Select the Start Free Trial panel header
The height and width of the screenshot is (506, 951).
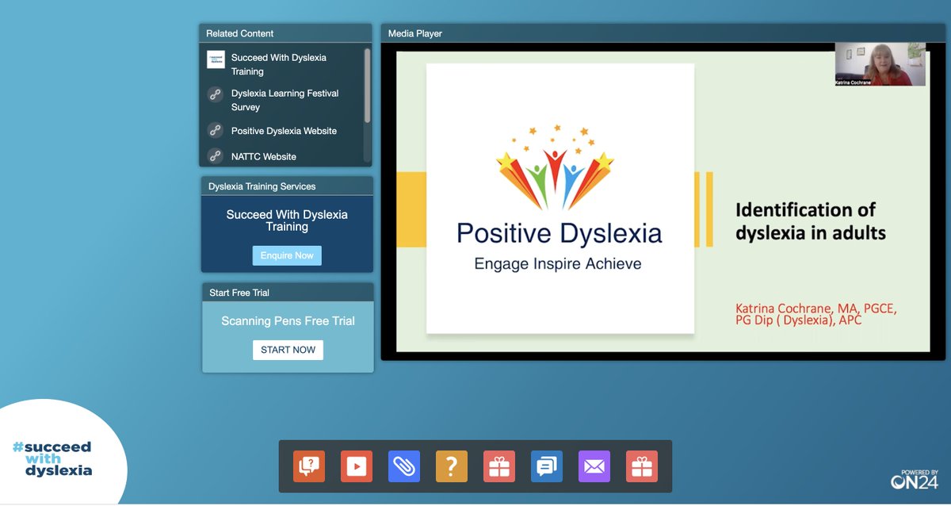click(288, 293)
